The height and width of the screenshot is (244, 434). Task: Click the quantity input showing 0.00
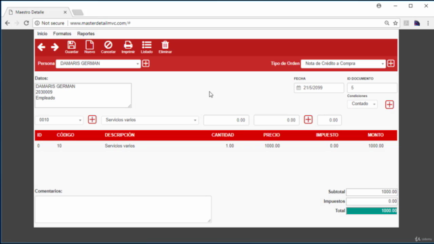click(226, 120)
